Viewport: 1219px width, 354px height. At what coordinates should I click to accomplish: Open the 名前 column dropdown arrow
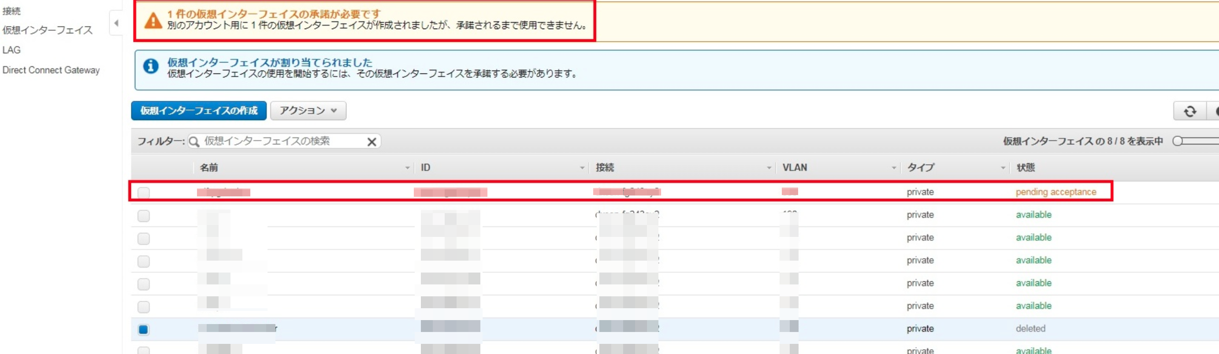tap(407, 168)
